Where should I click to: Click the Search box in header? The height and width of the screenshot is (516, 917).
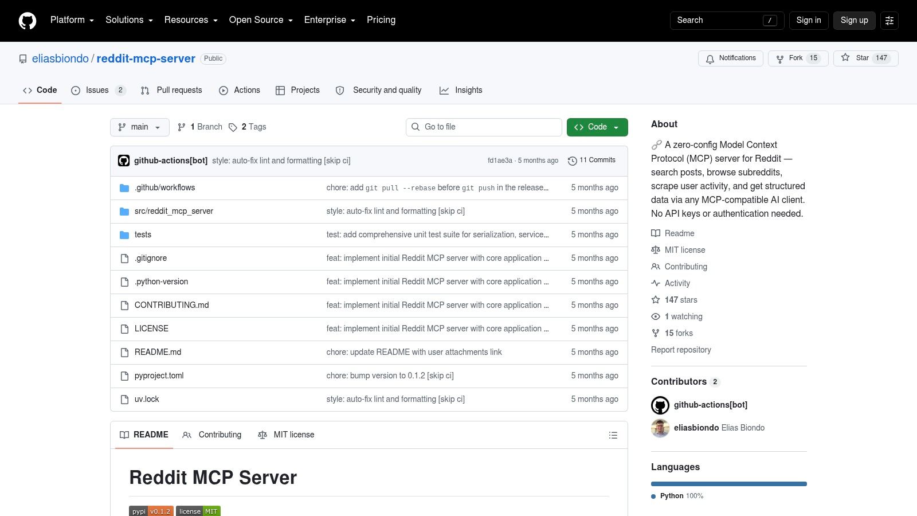click(x=727, y=21)
